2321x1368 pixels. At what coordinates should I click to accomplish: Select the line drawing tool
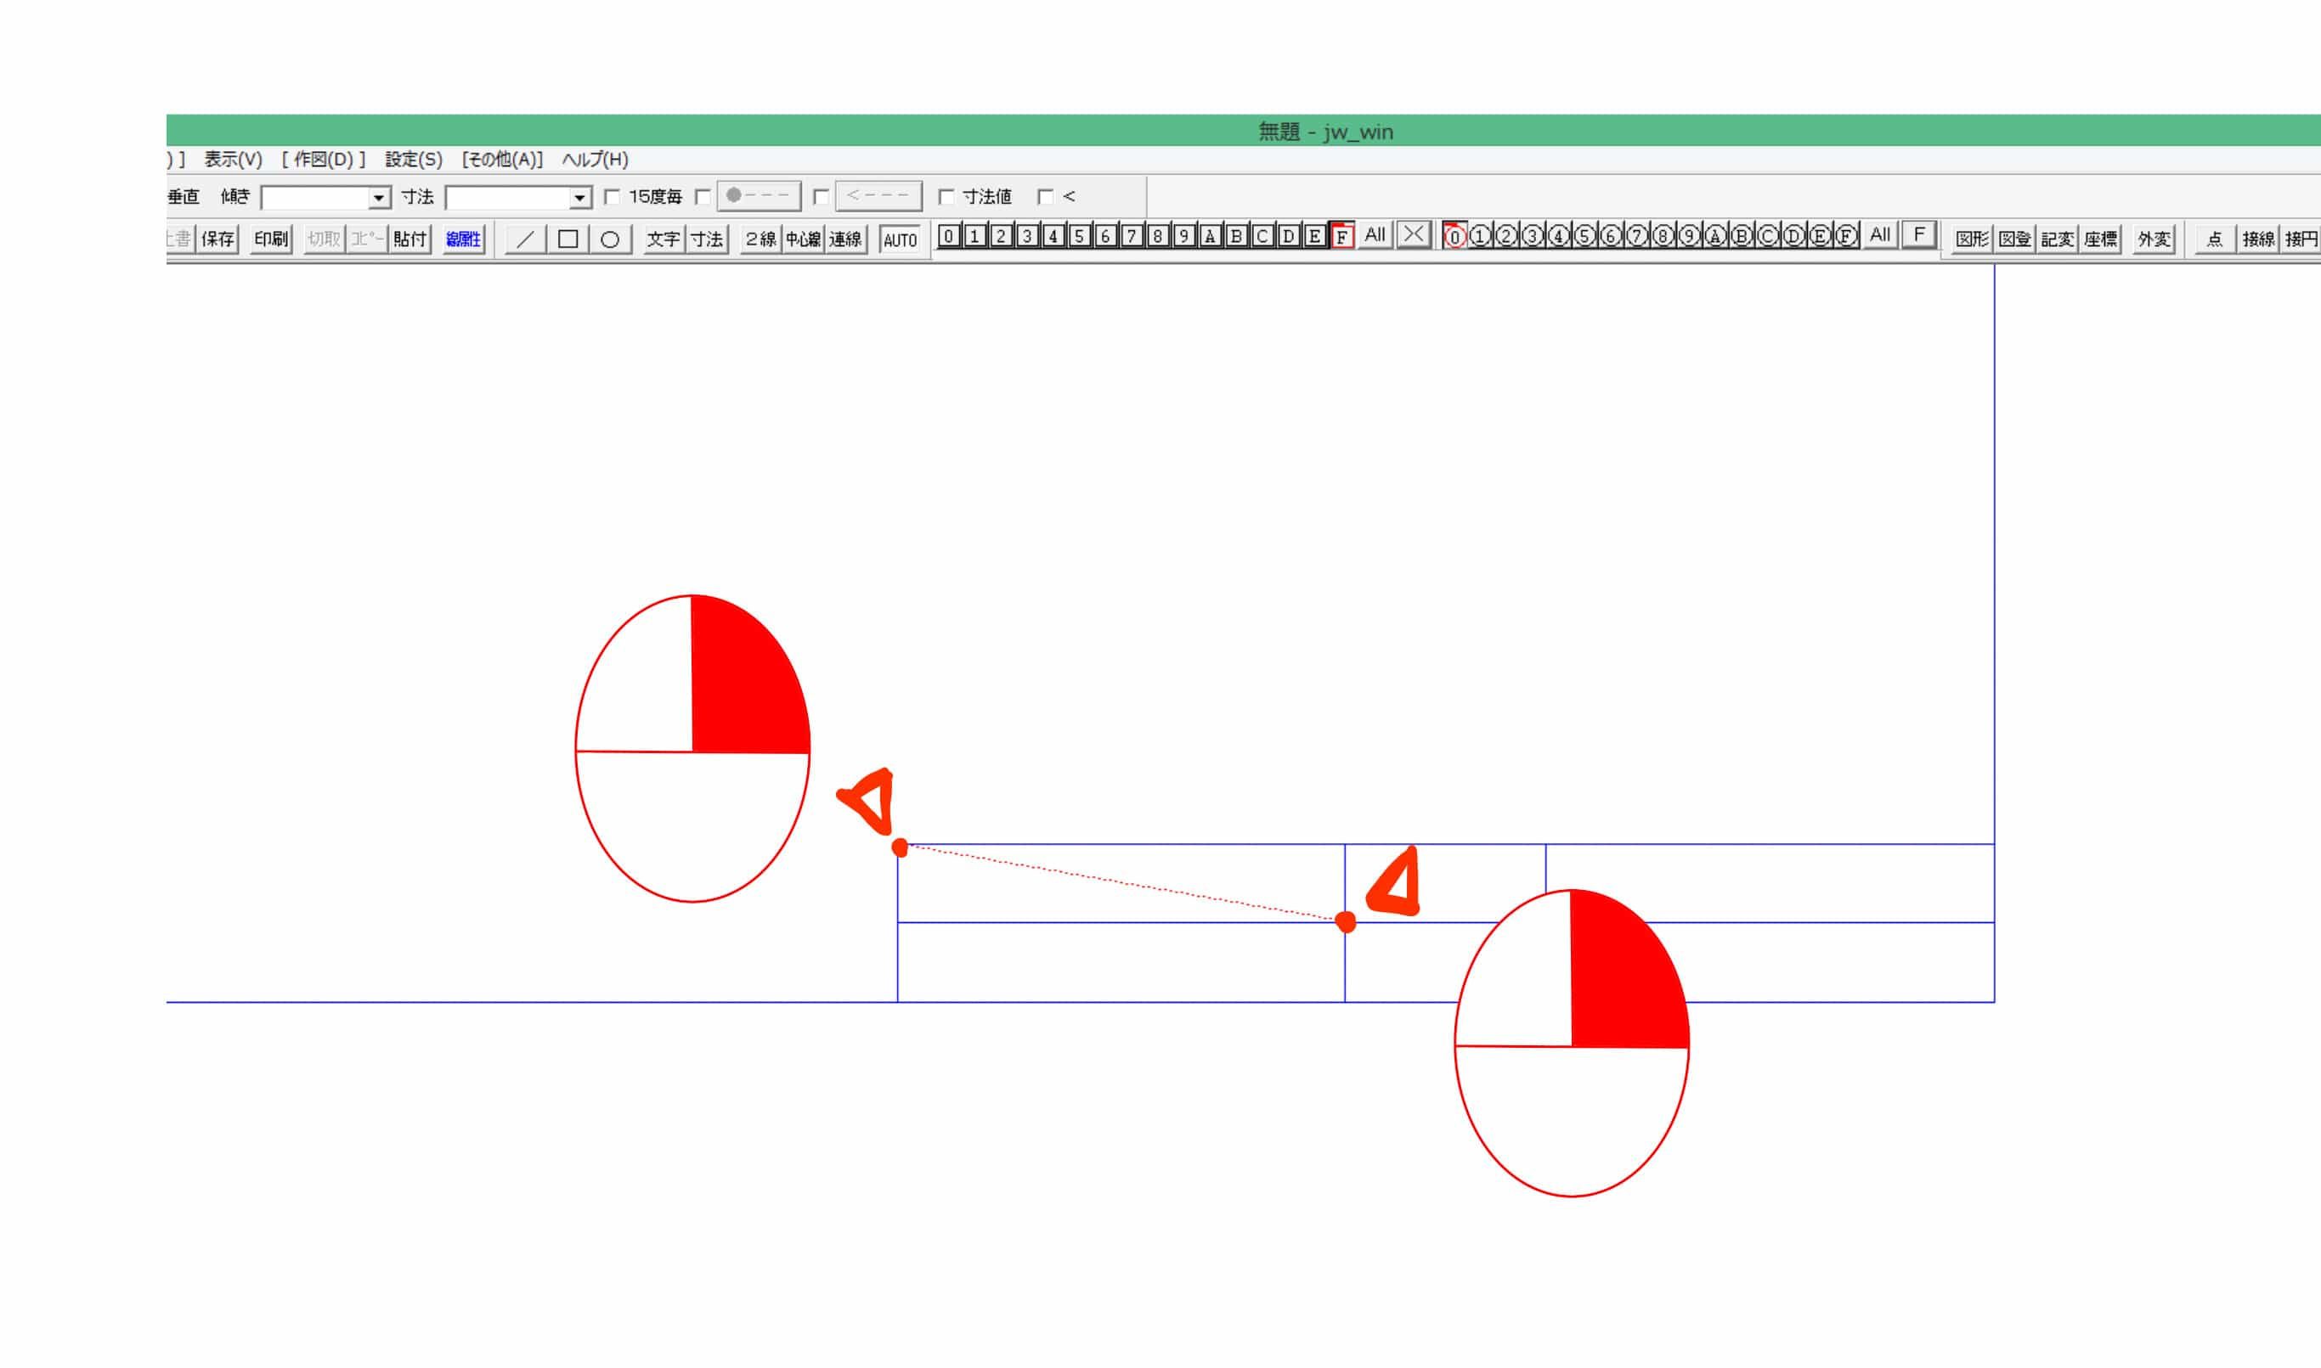(x=525, y=239)
